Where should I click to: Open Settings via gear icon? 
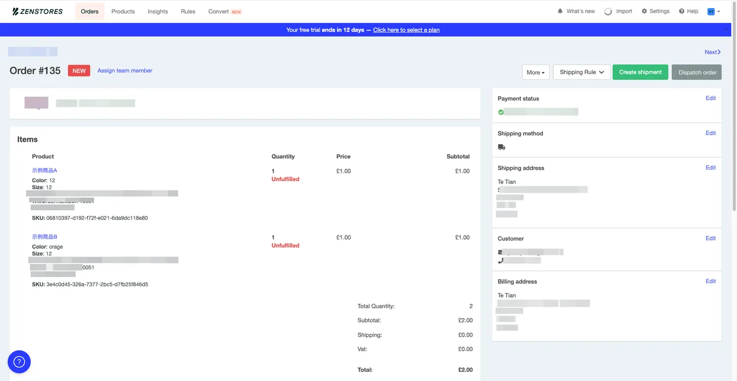coord(644,12)
